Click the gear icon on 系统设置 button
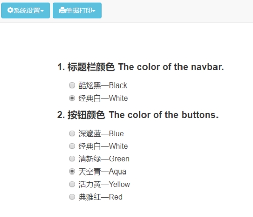This screenshot has height=217, width=253. tap(10, 10)
